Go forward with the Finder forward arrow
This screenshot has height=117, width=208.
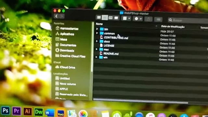click(62, 16)
